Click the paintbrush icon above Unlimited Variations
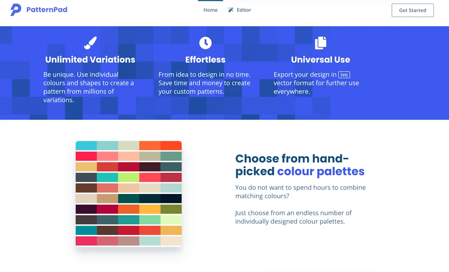The image size is (449, 272). (x=90, y=43)
